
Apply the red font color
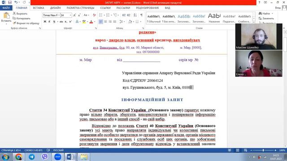(x=91, y=22)
